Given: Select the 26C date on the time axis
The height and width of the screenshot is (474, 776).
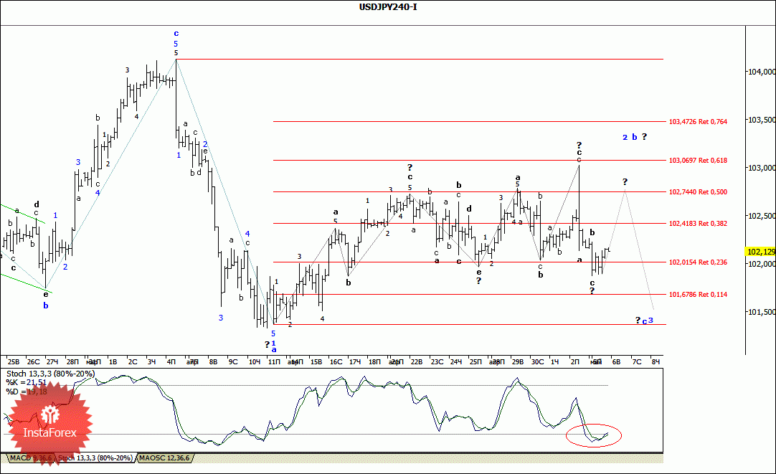Looking at the screenshot, I should 33,361.
